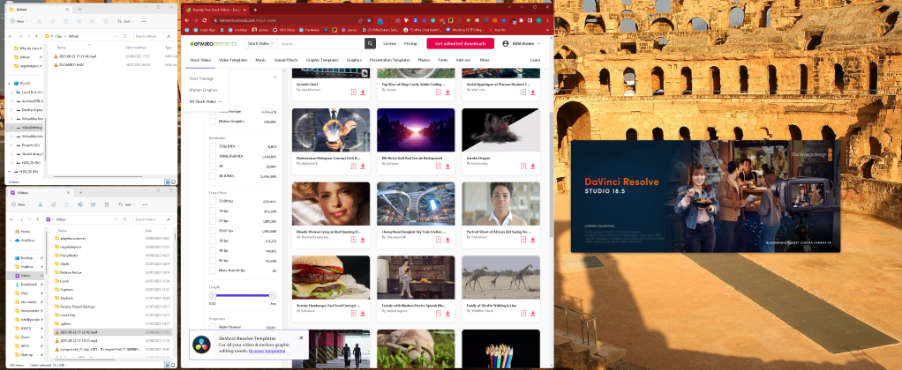The width and height of the screenshot is (902, 370).
Task: Open the Sort dropdown in Videos explorer
Action: (x=125, y=204)
